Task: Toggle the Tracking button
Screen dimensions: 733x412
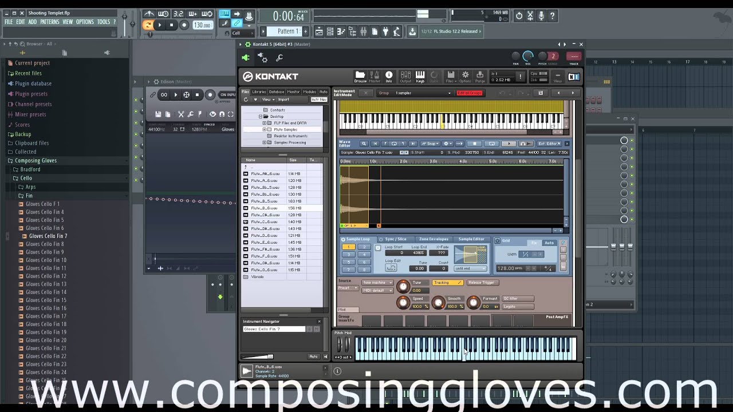Action: 448,283
